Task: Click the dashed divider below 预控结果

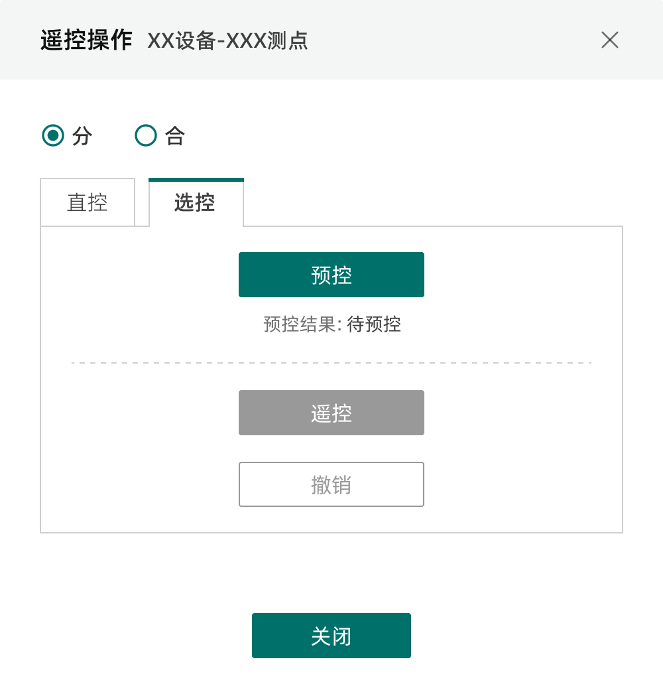Action: tap(331, 363)
